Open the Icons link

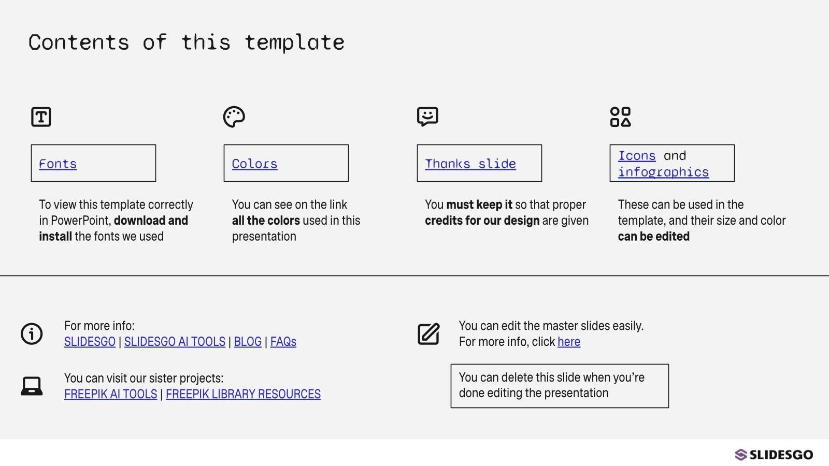[636, 156]
